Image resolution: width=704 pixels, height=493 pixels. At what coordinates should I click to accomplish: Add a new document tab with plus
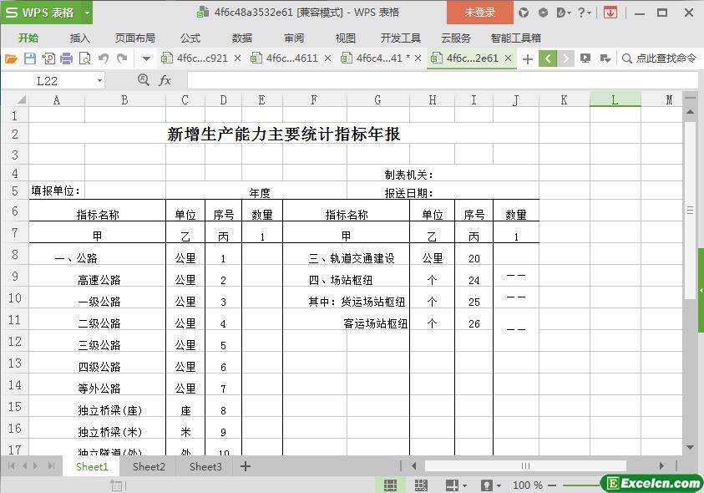(528, 58)
